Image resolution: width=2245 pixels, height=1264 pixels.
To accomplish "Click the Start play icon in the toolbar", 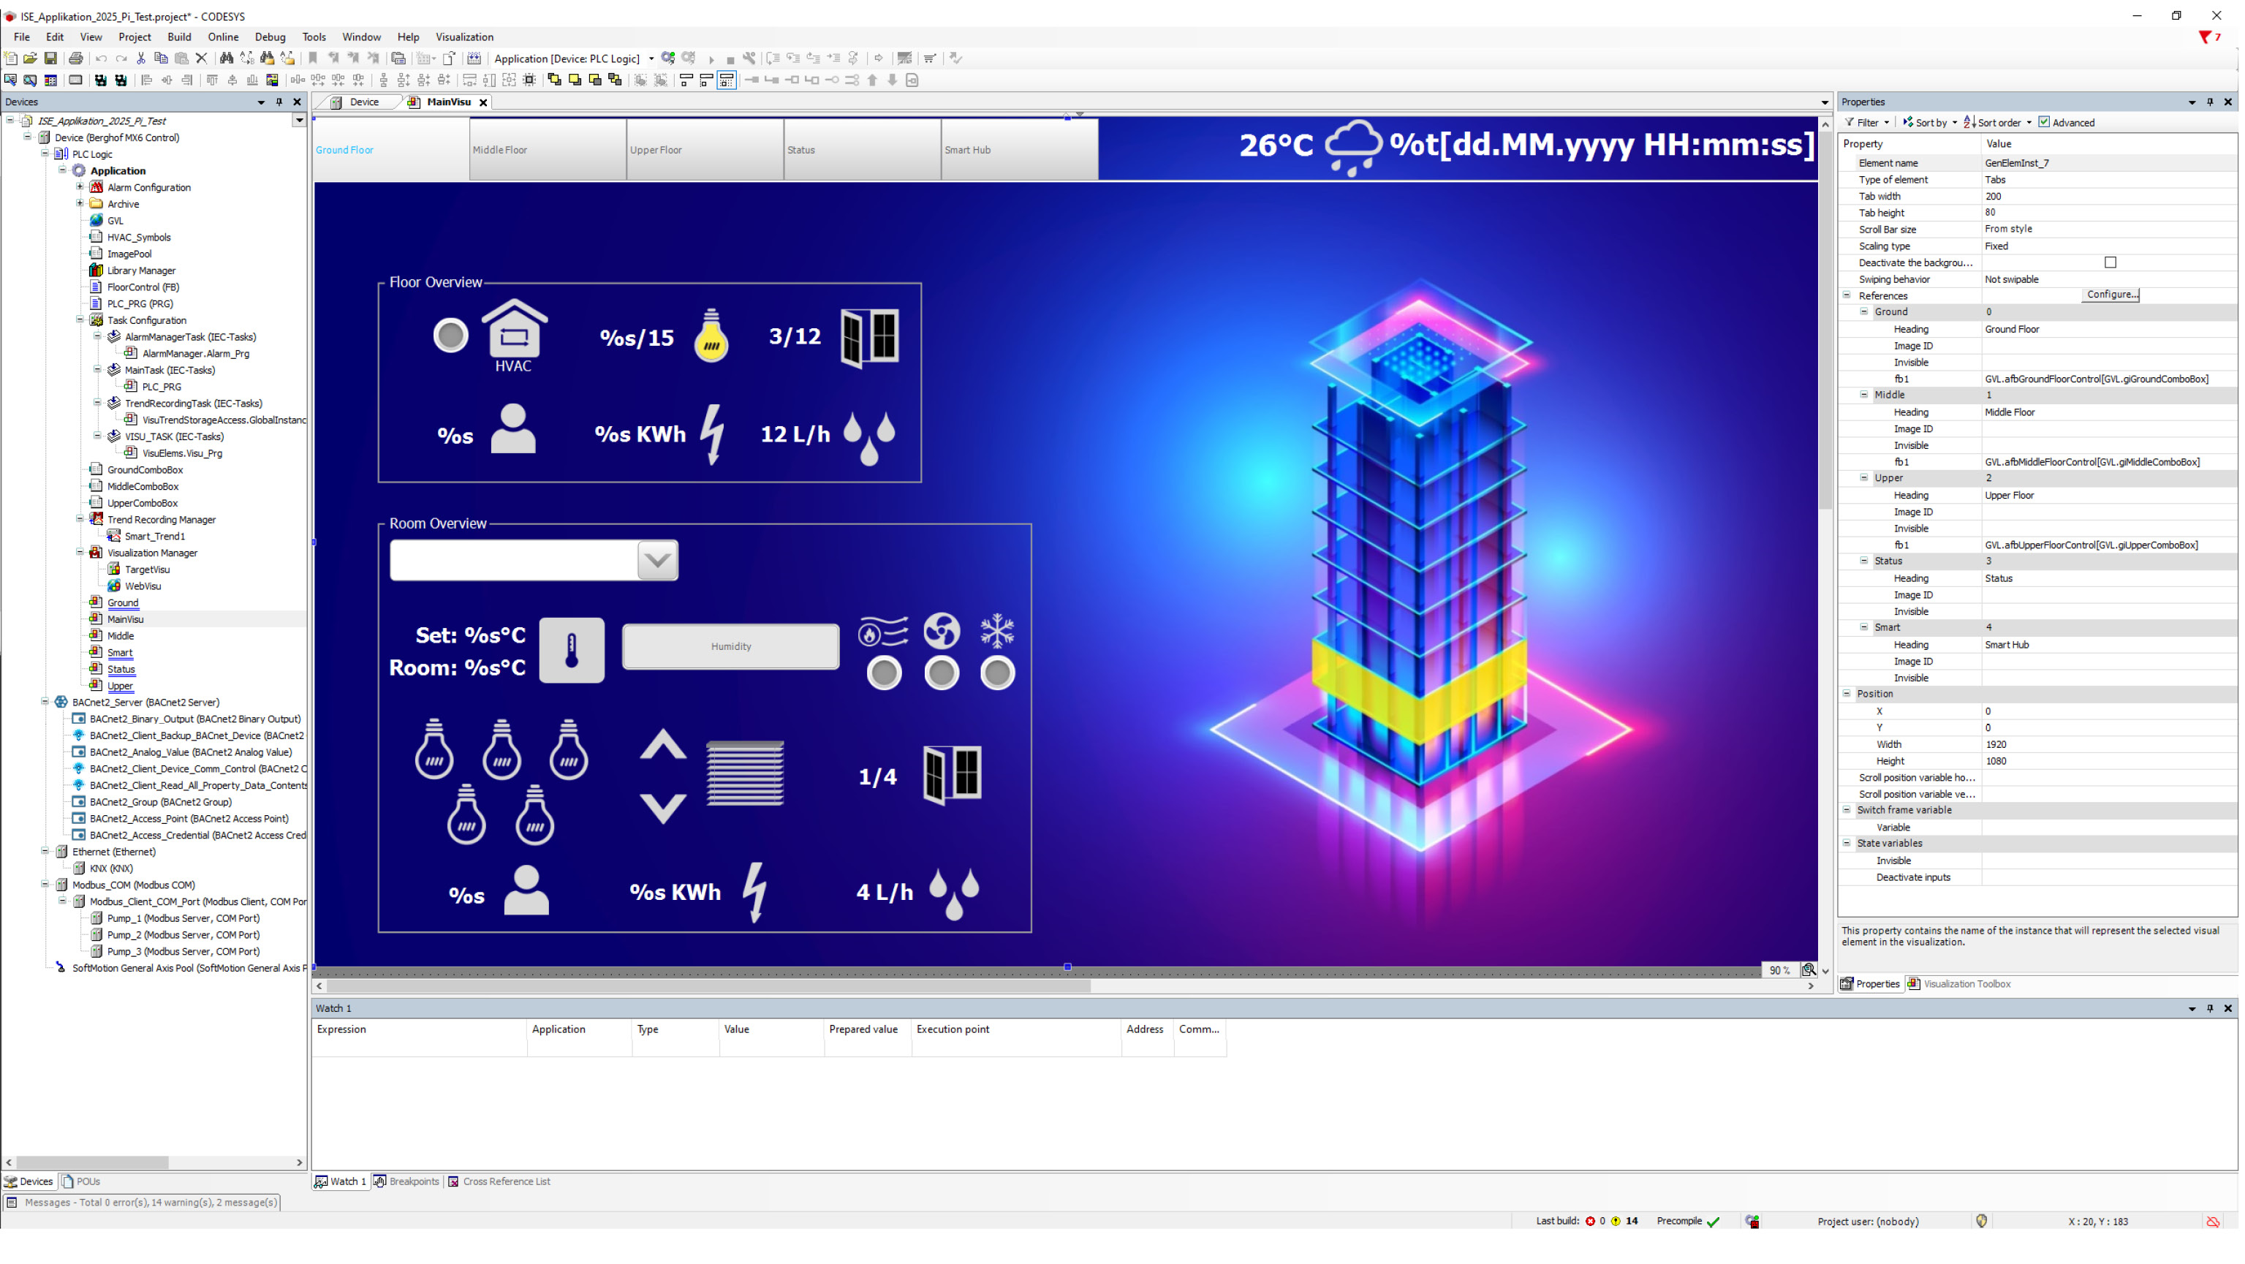I will [x=711, y=59].
